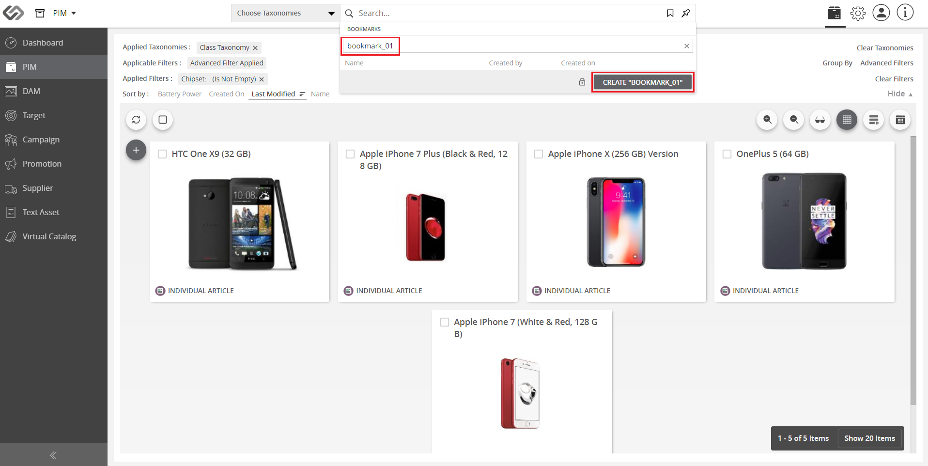Open Group By option
This screenshot has width=928, height=466.
pos(837,63)
